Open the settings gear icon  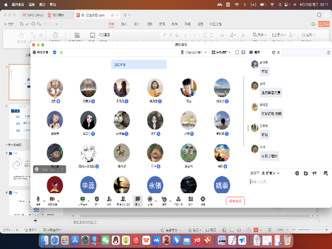(x=203, y=200)
